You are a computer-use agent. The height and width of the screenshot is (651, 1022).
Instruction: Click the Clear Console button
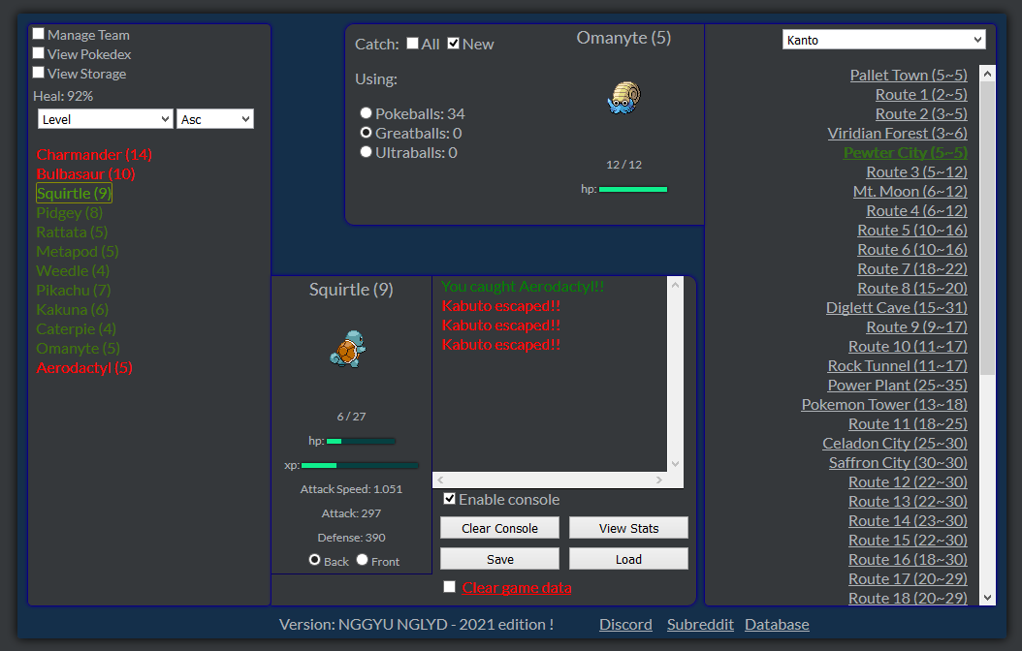500,528
